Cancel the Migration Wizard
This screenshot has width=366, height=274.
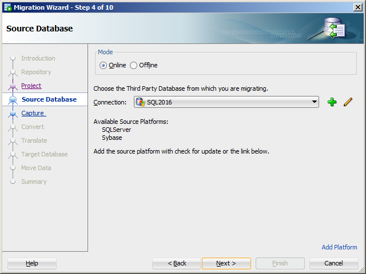pos(334,263)
